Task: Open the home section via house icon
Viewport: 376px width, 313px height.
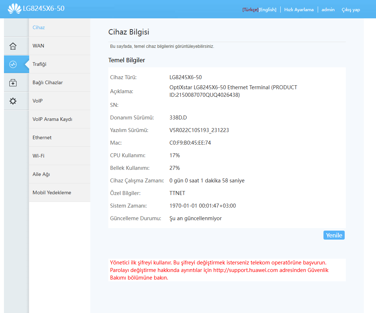Action: click(x=13, y=46)
